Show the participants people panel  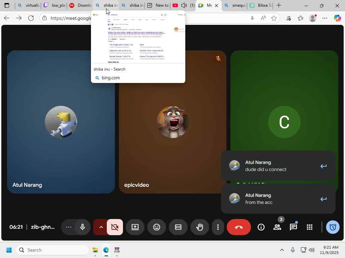click(x=277, y=227)
